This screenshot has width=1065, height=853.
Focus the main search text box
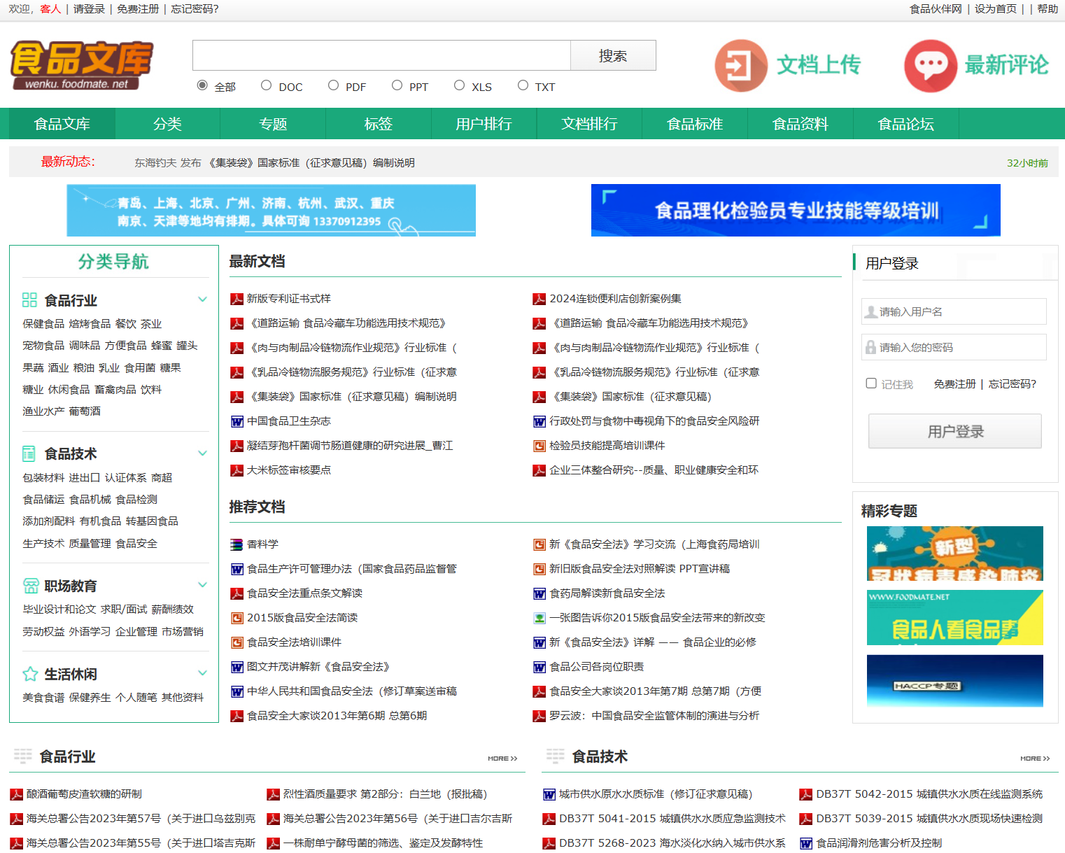(x=381, y=55)
